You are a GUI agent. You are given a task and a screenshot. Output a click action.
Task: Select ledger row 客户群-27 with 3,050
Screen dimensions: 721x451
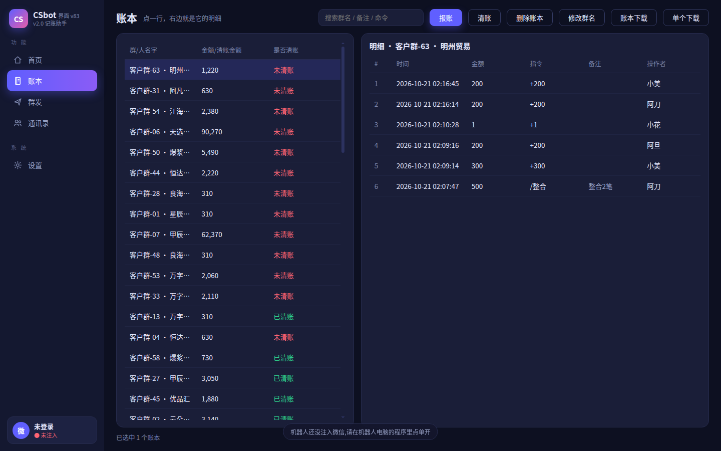coord(232,378)
